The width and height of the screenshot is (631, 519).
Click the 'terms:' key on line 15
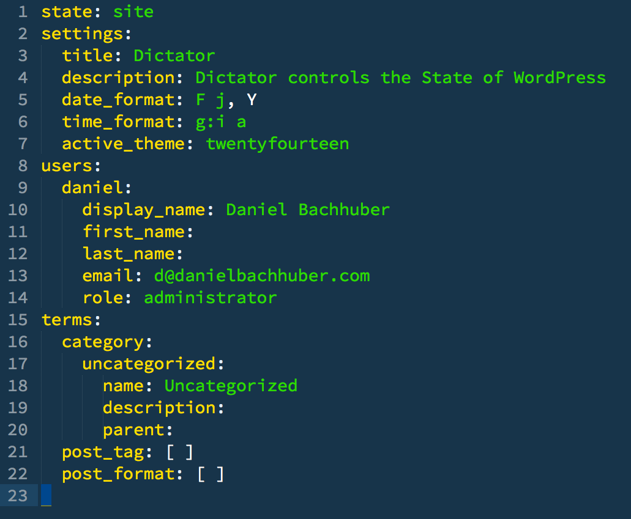(71, 320)
